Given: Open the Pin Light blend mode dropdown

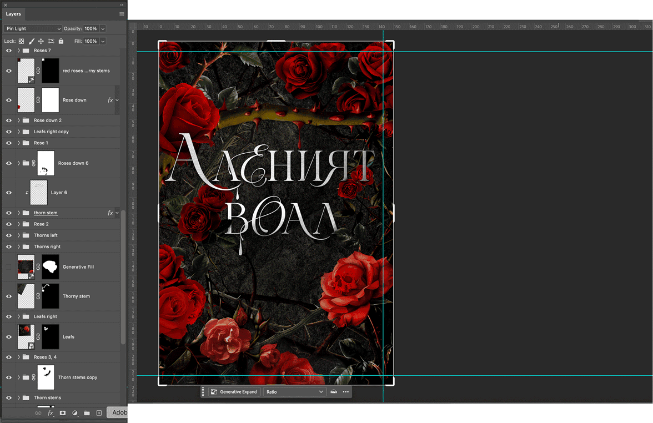Looking at the screenshot, I should click(x=33, y=29).
